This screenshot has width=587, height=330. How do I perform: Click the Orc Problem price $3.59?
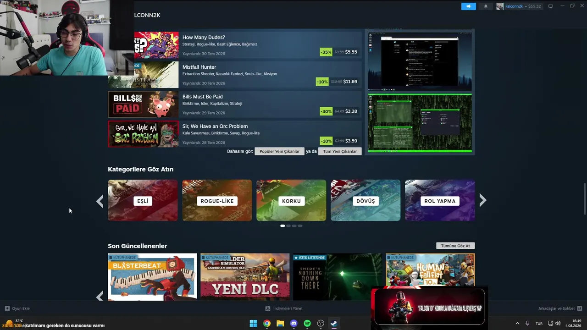click(351, 141)
